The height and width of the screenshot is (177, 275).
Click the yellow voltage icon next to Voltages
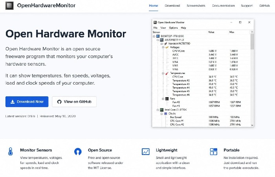167,47
